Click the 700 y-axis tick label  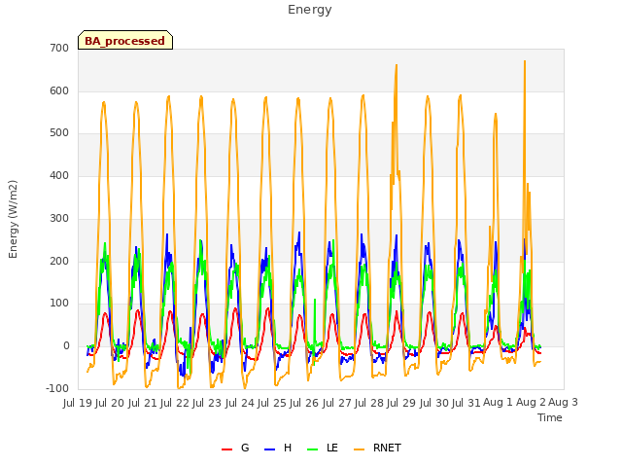[x=59, y=48]
